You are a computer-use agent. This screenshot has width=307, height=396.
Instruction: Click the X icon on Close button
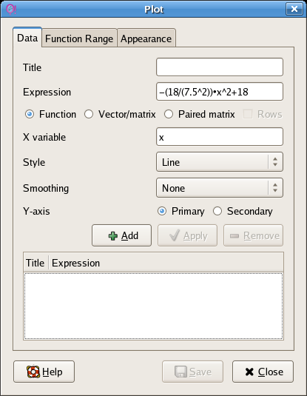click(x=249, y=372)
